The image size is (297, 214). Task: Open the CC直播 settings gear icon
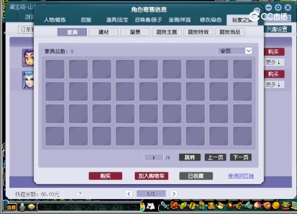tap(278, 7)
